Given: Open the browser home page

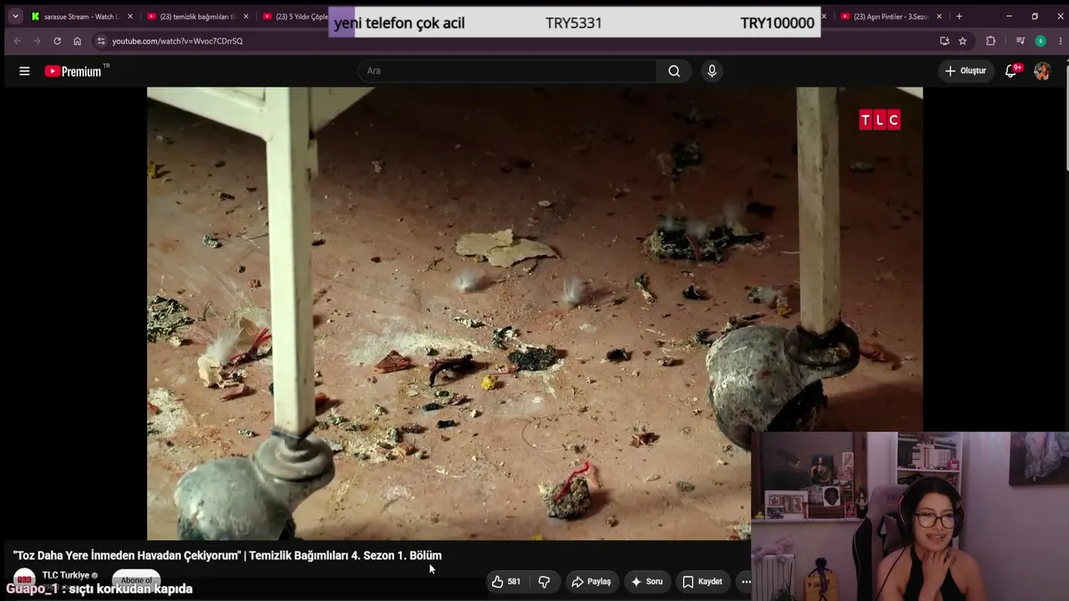Looking at the screenshot, I should [x=77, y=41].
